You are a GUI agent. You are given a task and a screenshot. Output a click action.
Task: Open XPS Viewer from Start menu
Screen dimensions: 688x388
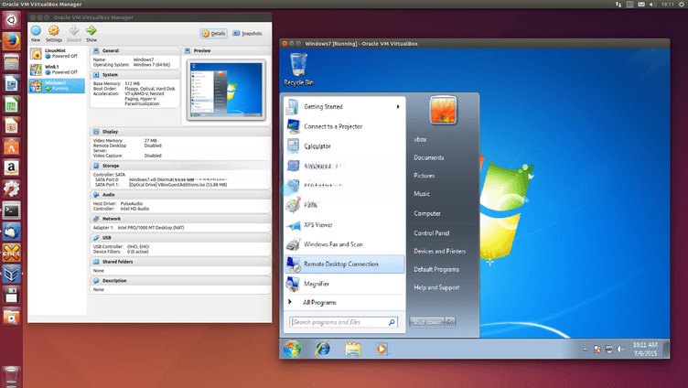(344, 225)
